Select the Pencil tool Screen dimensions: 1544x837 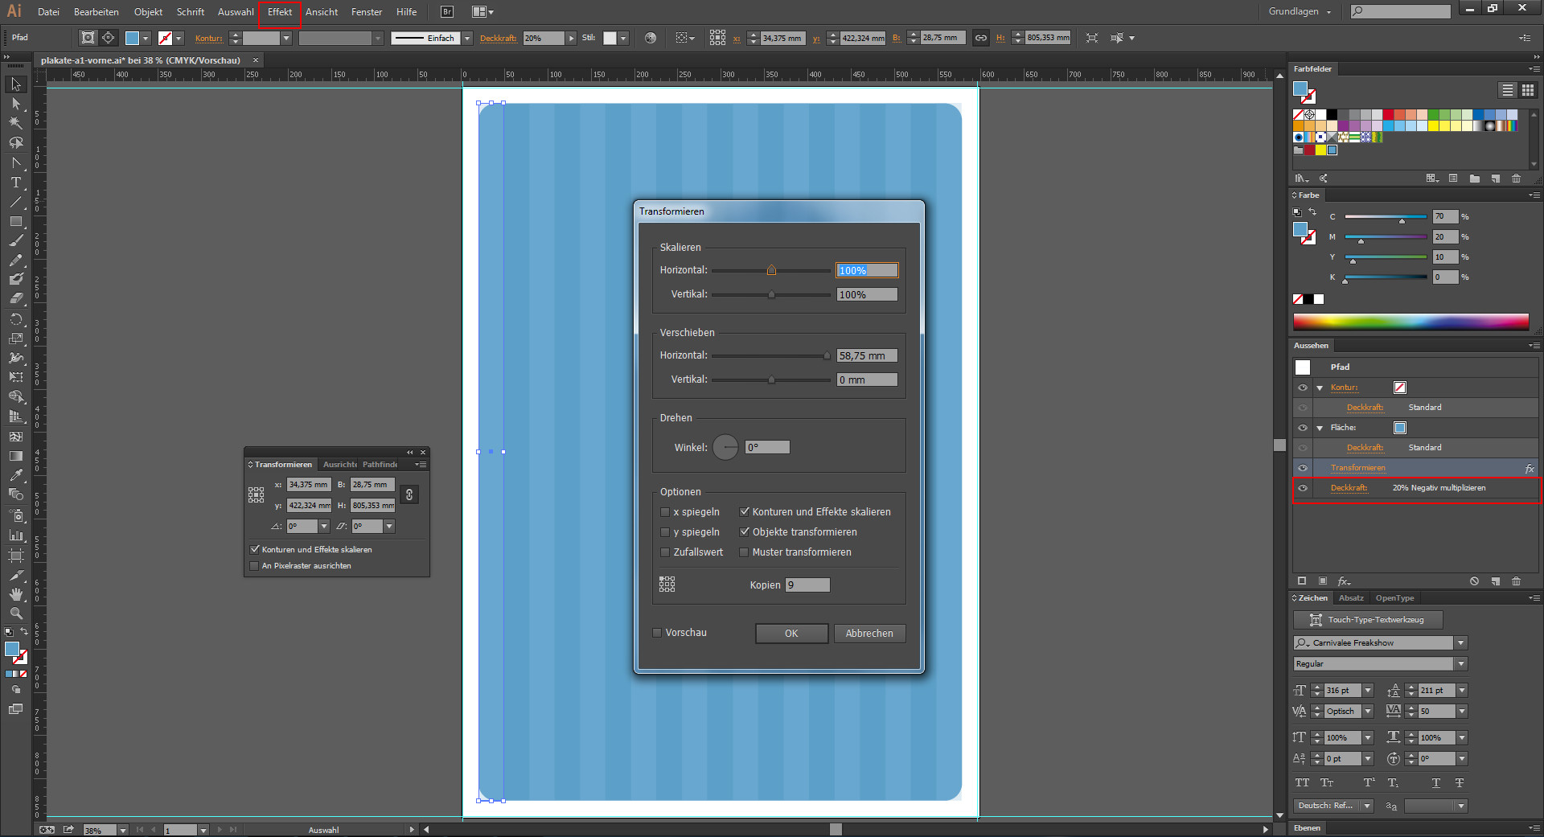15,260
